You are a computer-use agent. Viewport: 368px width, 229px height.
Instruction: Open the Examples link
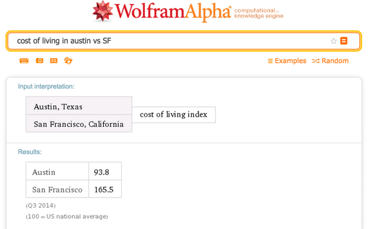point(290,61)
